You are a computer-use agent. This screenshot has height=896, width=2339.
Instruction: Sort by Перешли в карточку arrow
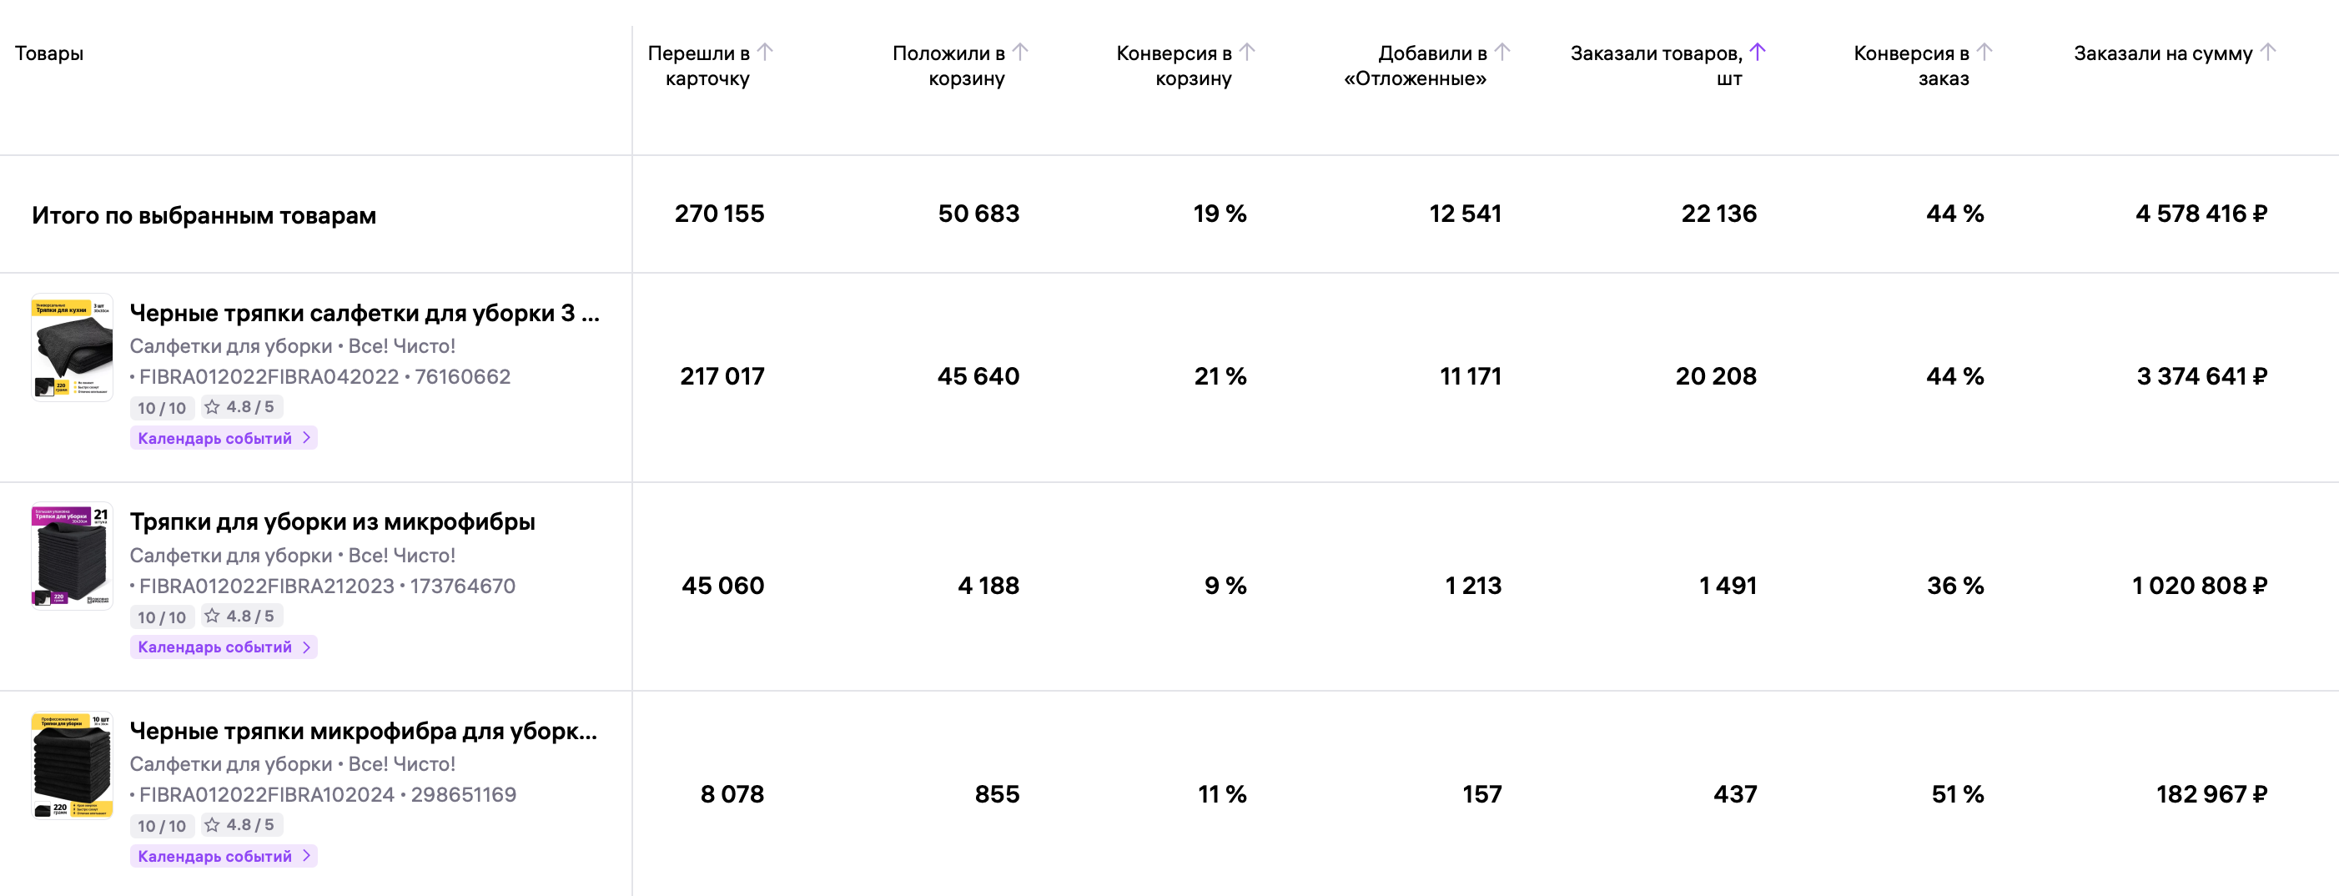pos(766,52)
